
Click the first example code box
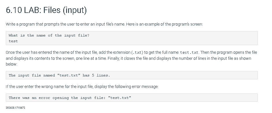(132, 38)
